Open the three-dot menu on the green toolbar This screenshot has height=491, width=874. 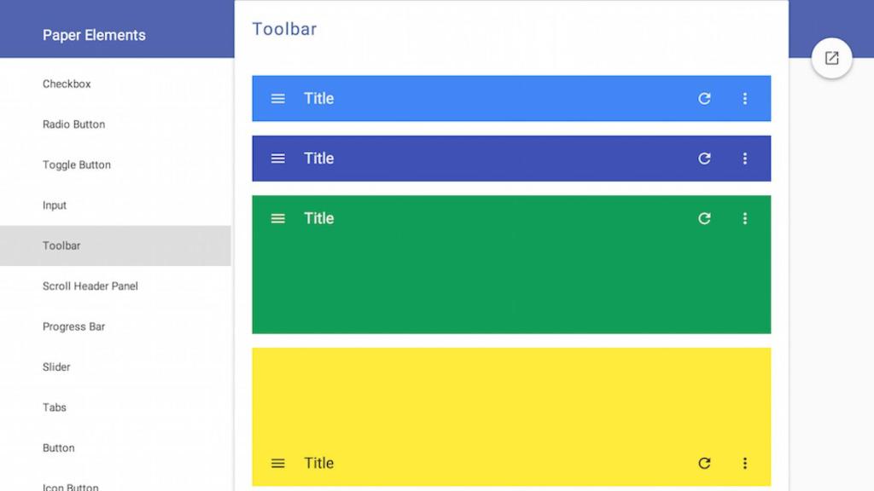(x=745, y=218)
